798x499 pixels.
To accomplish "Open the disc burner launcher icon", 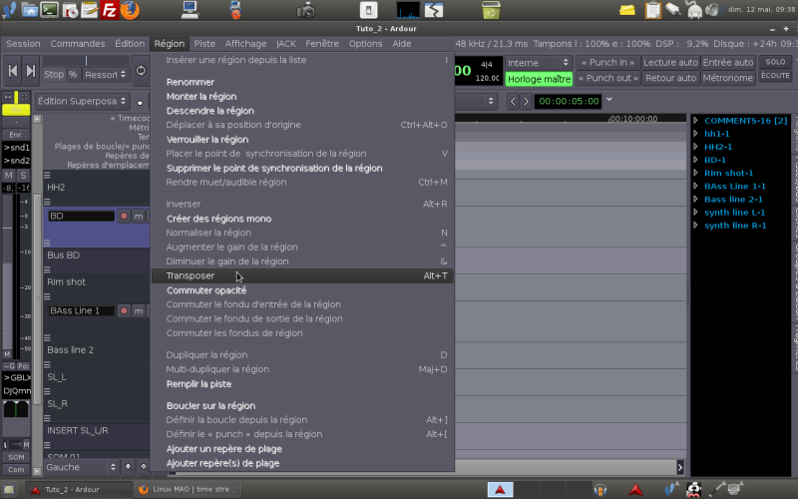I will [70, 10].
